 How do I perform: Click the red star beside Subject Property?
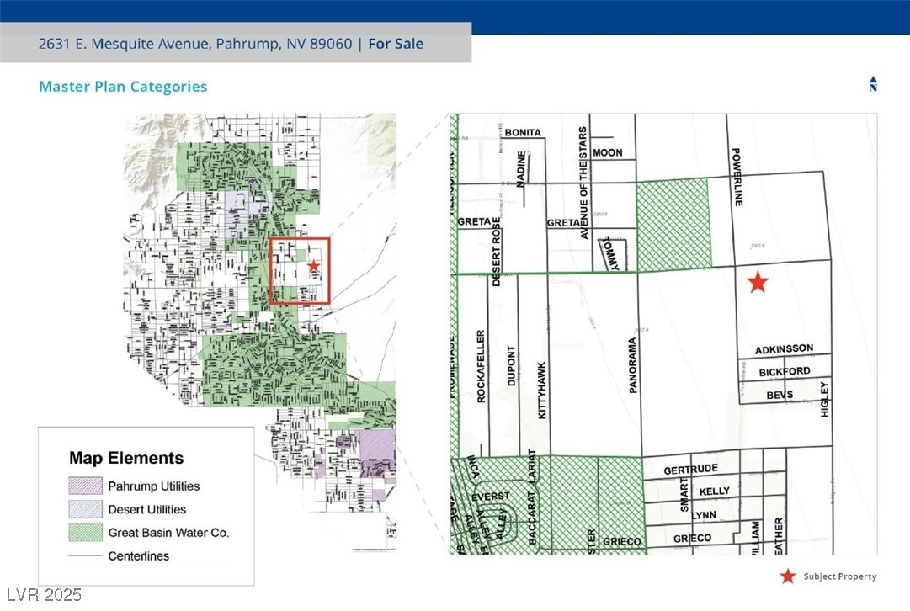[x=787, y=576]
